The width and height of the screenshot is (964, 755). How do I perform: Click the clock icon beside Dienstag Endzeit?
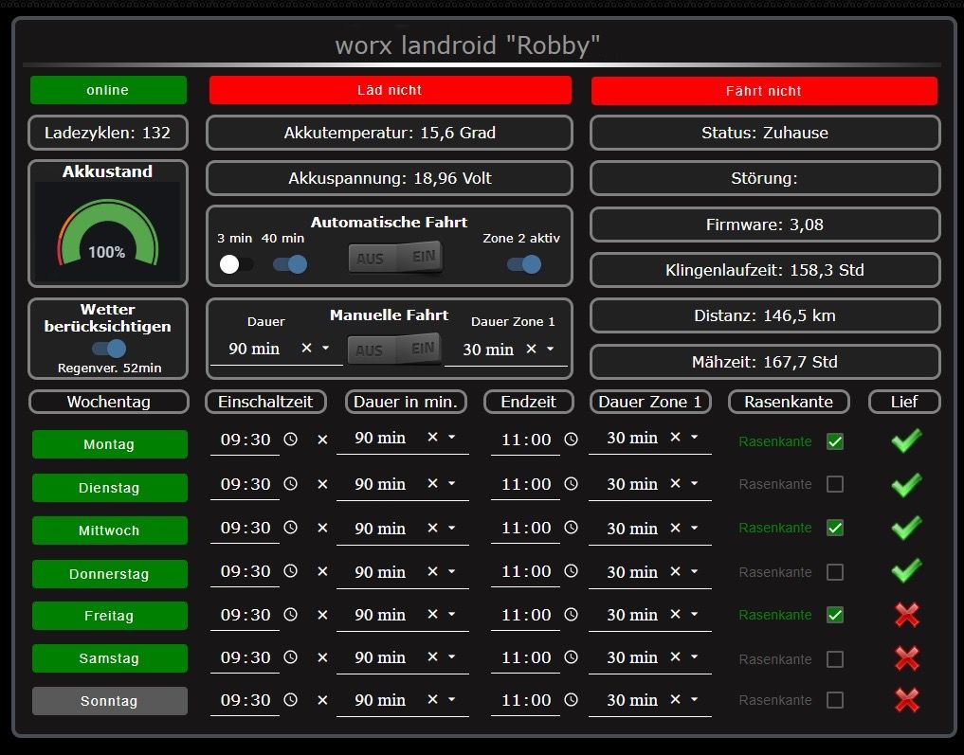pos(572,484)
